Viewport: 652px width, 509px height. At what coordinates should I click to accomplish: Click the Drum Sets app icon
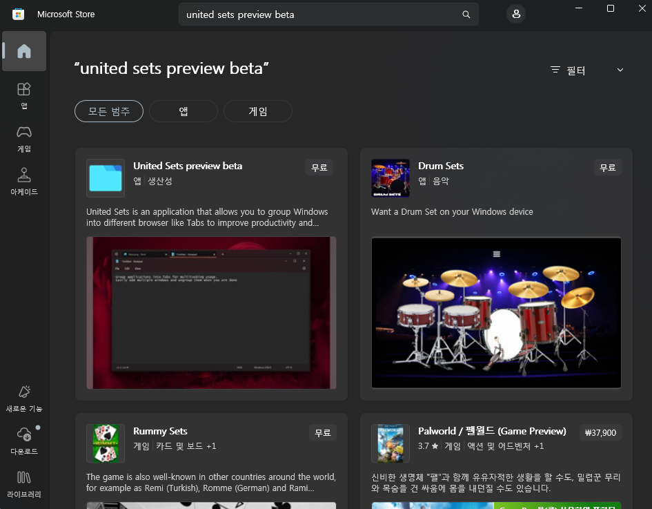(x=391, y=178)
